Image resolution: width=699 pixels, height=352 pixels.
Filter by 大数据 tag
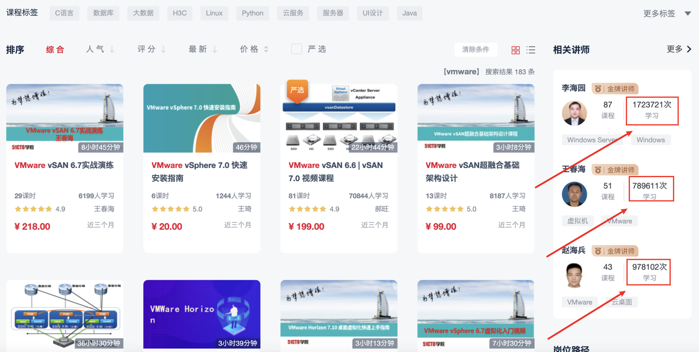pyautogui.click(x=143, y=13)
